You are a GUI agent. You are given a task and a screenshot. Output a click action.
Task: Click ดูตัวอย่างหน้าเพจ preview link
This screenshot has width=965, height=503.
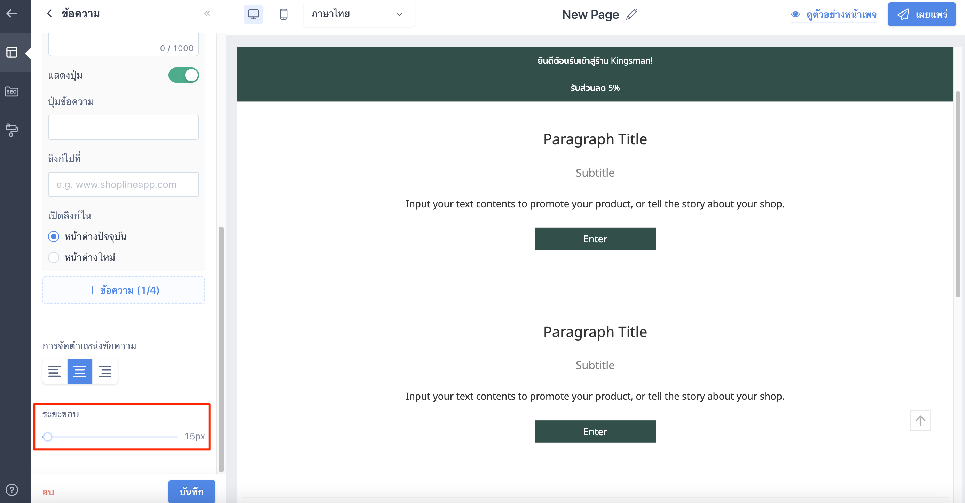[x=833, y=15]
